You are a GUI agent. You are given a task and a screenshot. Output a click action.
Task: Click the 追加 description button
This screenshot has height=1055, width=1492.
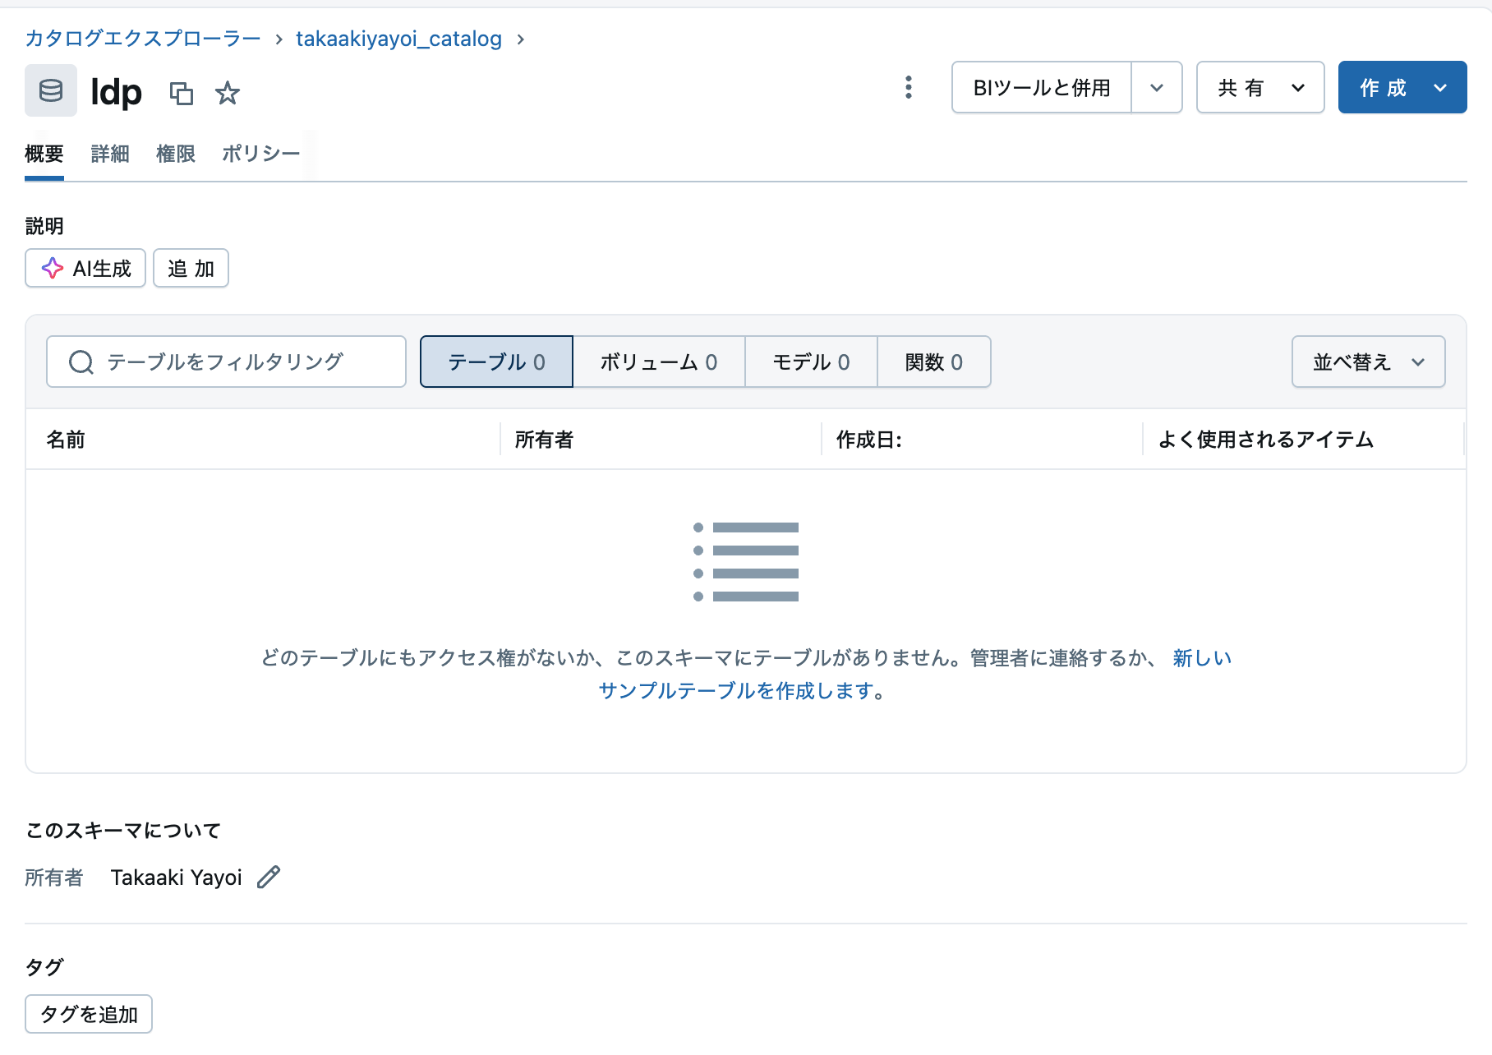pyautogui.click(x=190, y=268)
